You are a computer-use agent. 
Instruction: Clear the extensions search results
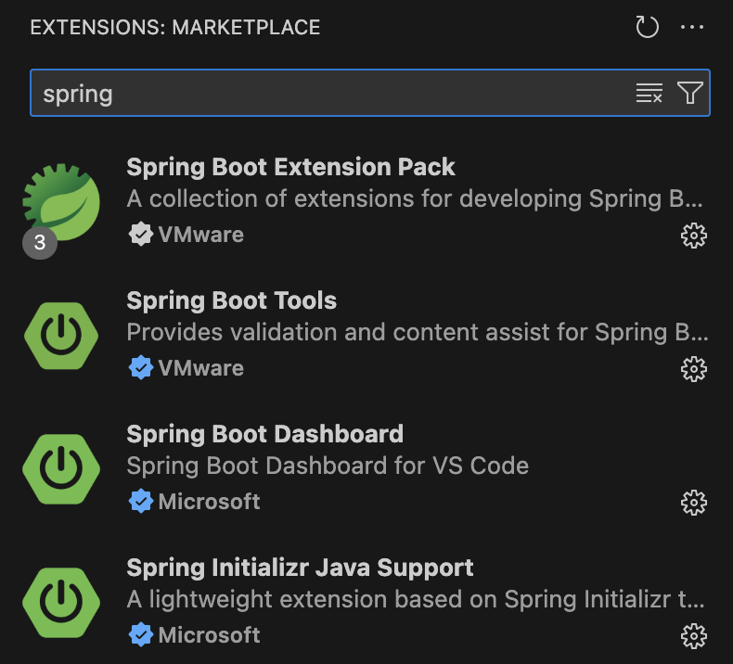click(x=649, y=93)
